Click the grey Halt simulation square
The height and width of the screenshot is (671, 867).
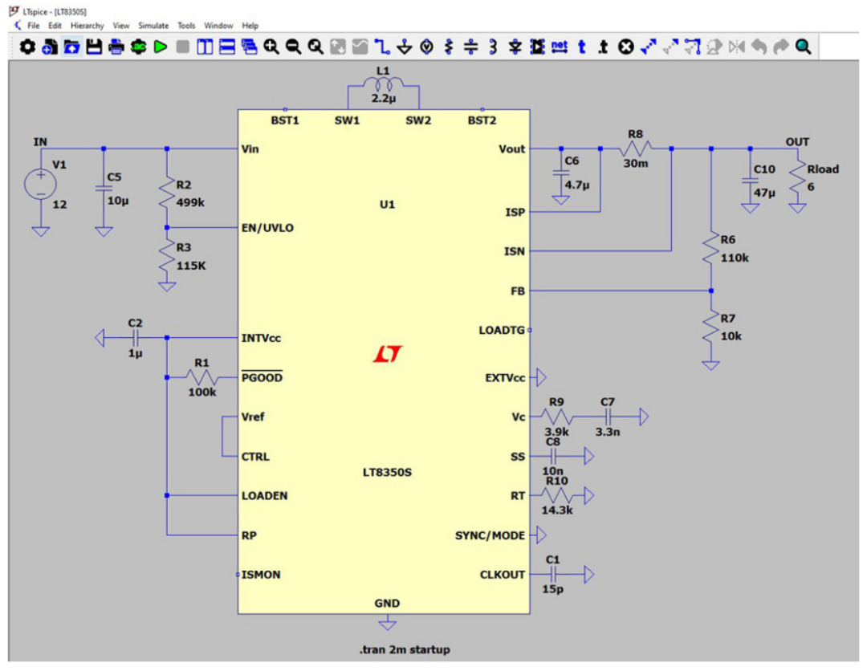point(182,47)
